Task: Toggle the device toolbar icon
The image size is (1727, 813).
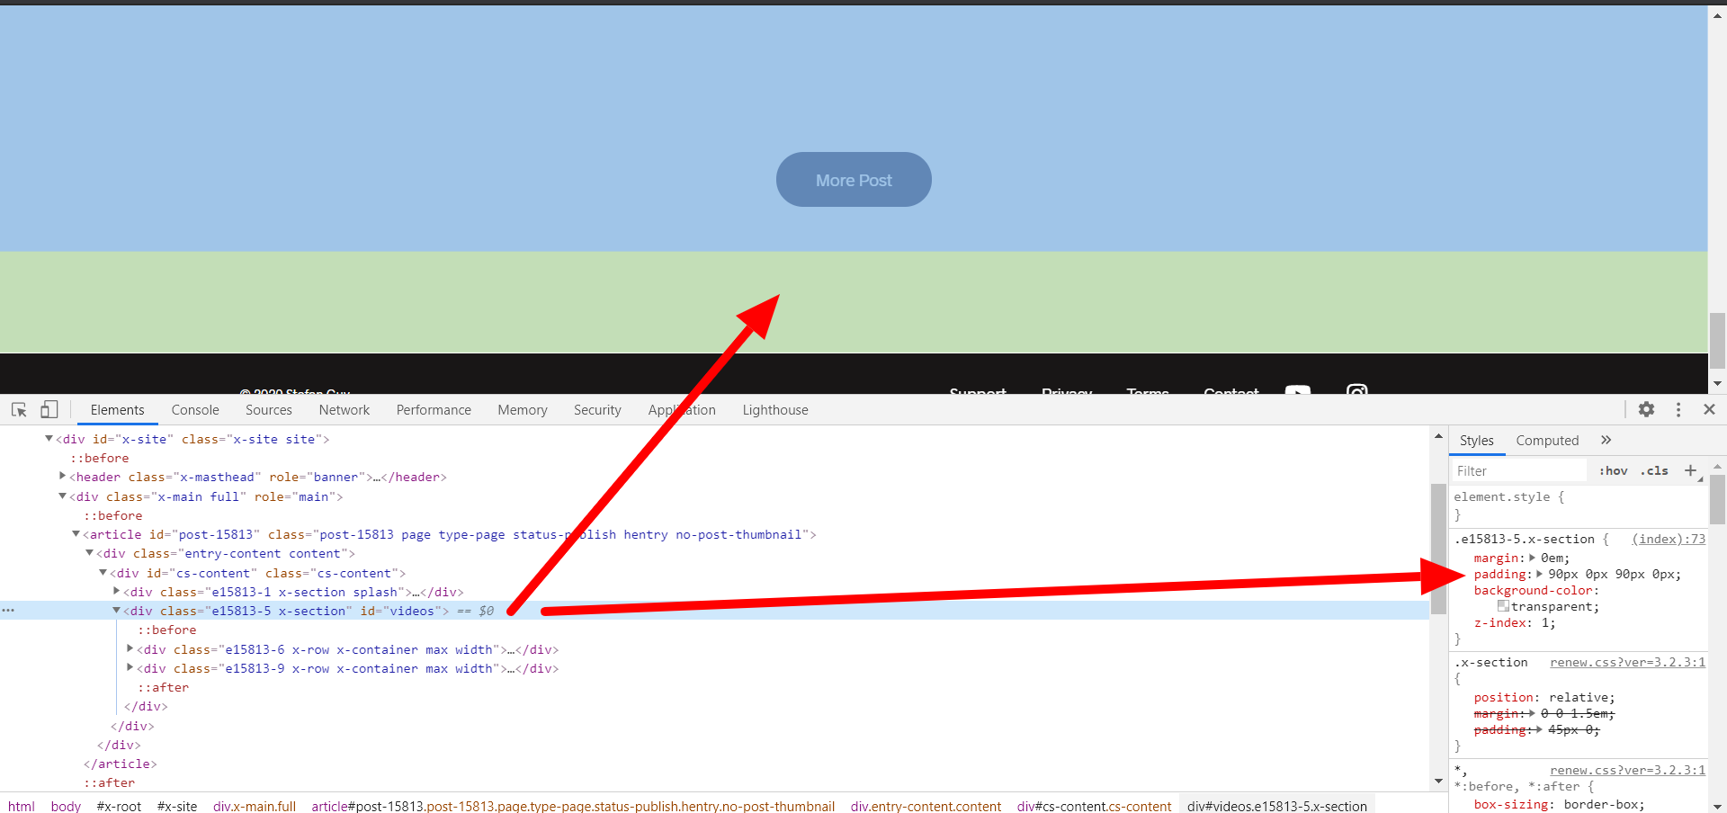Action: pos(49,410)
